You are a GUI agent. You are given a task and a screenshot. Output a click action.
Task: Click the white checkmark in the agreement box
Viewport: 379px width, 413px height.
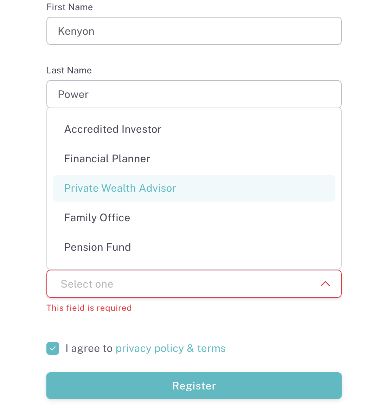[x=53, y=348]
